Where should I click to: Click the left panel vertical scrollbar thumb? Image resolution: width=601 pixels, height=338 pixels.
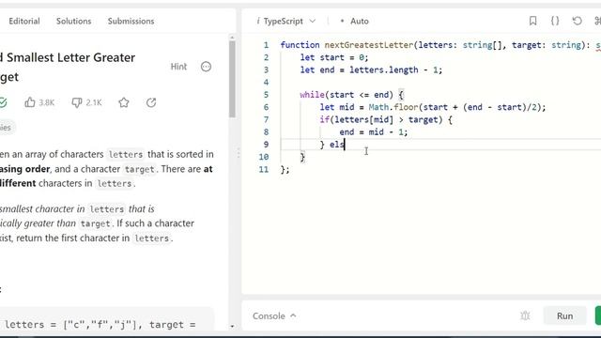tap(232, 79)
